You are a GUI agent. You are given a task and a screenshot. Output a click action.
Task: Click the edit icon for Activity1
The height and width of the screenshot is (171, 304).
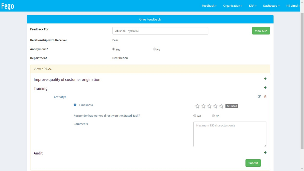(x=259, y=97)
